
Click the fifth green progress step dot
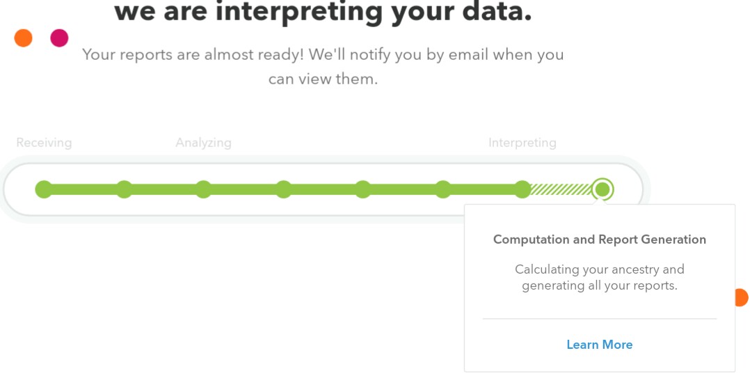[x=362, y=189]
